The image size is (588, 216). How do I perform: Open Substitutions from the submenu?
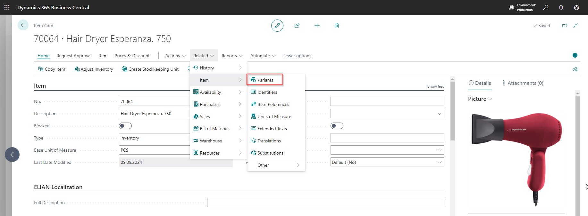[x=276, y=153]
